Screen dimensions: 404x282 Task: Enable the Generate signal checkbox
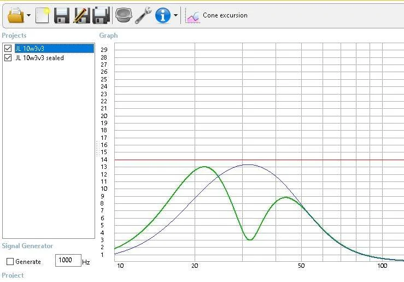[10, 262]
